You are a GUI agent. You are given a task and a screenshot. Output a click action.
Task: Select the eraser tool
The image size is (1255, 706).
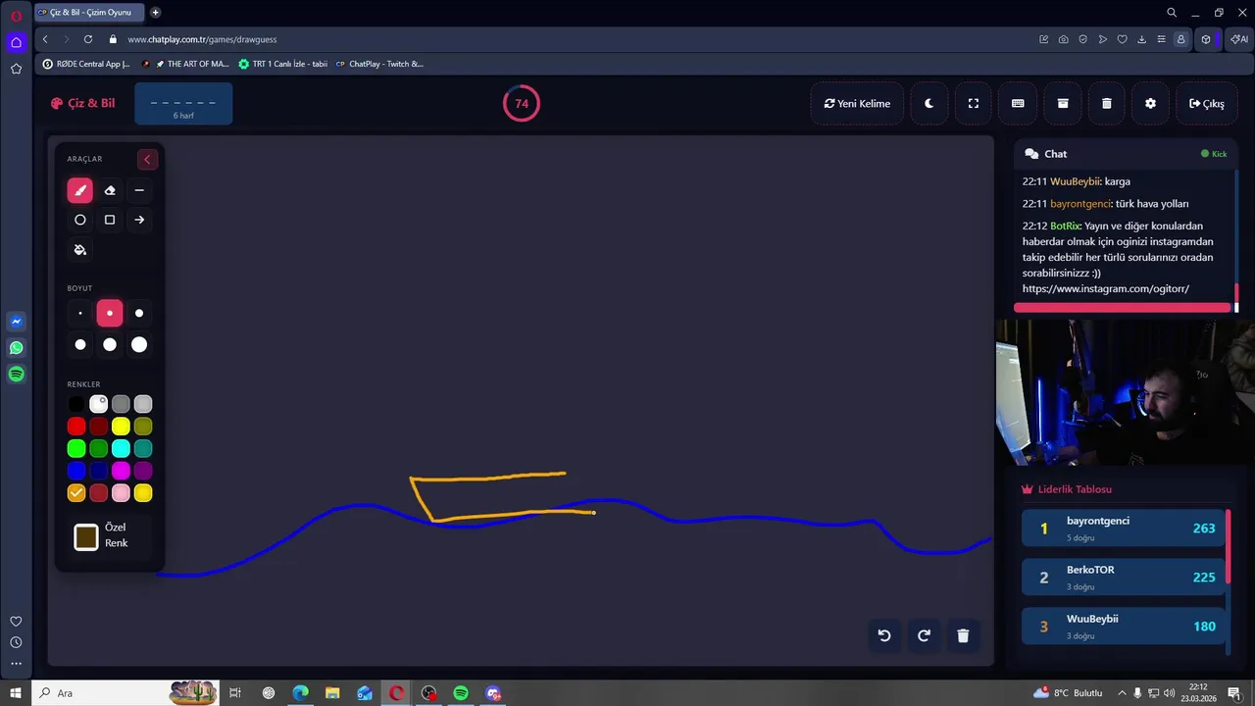[110, 190]
